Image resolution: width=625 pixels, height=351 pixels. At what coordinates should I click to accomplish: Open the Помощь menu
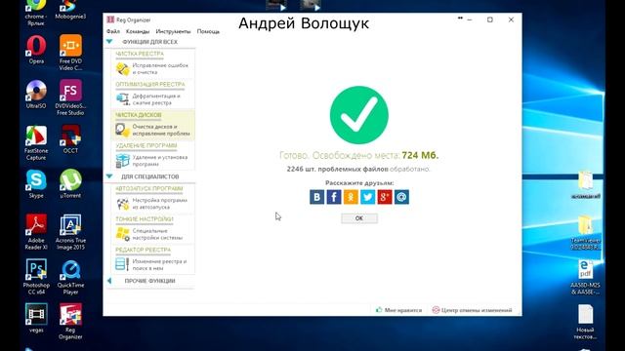click(208, 31)
